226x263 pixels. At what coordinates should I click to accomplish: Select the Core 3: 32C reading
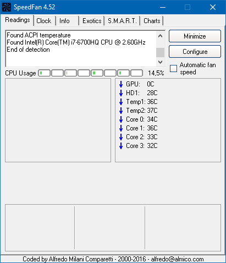(141, 146)
